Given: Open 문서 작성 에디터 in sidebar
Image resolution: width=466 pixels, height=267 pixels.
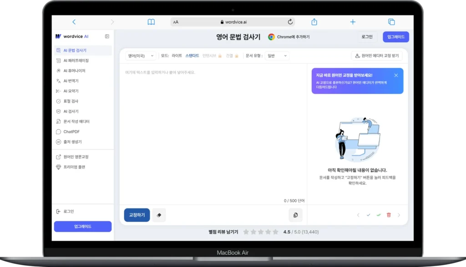Looking at the screenshot, I should 83,121.
